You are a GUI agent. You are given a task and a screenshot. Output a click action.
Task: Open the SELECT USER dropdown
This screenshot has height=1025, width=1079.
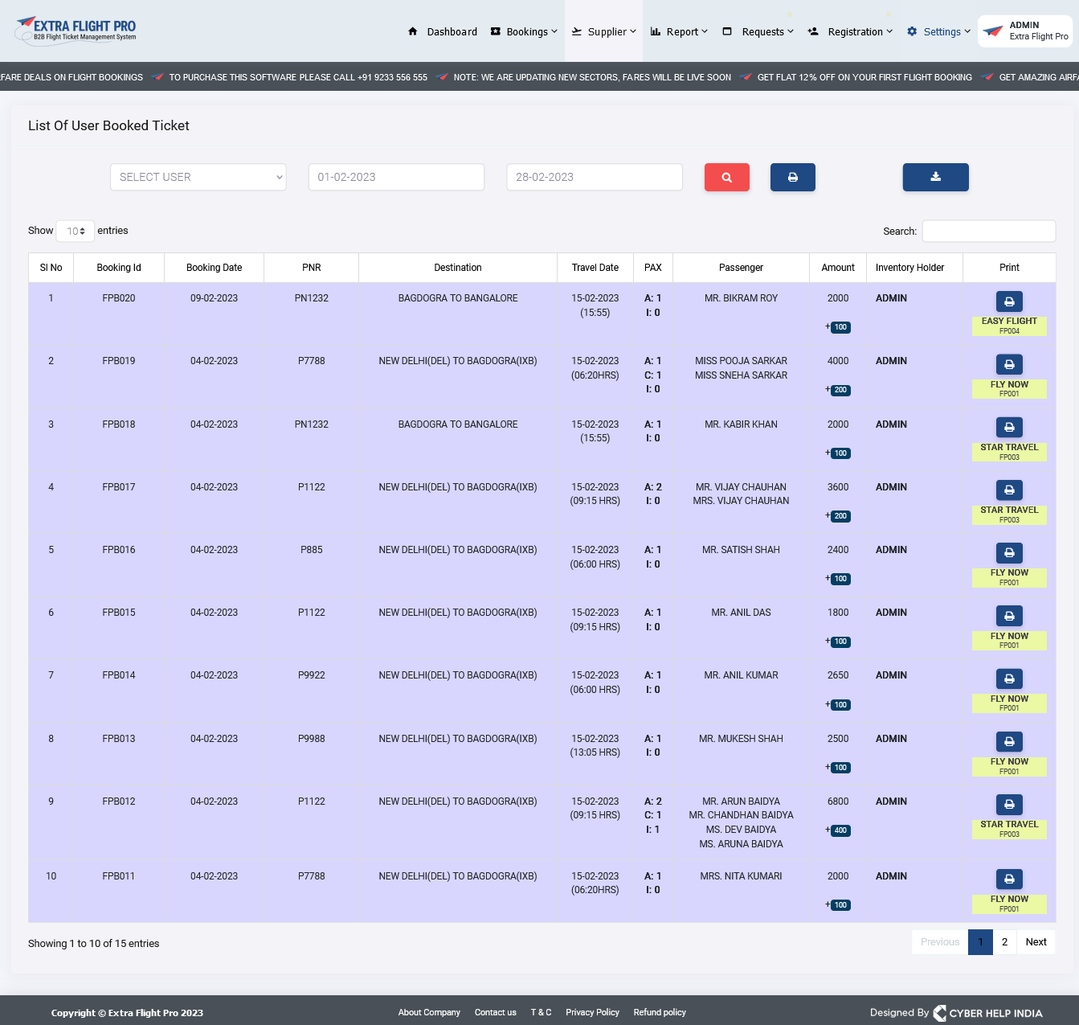(198, 177)
